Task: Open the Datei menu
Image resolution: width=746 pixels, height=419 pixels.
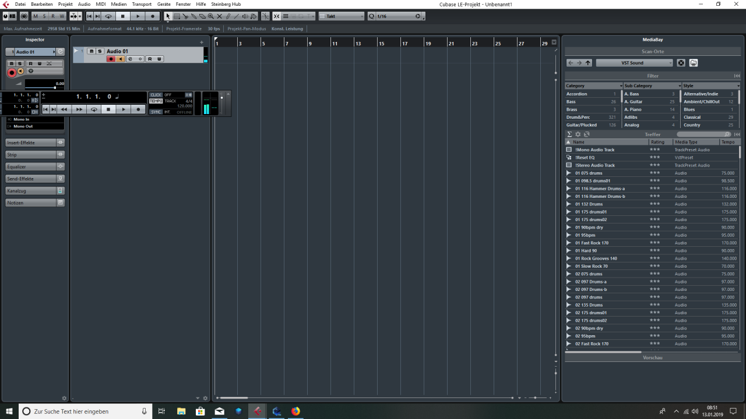Action: click(20, 4)
